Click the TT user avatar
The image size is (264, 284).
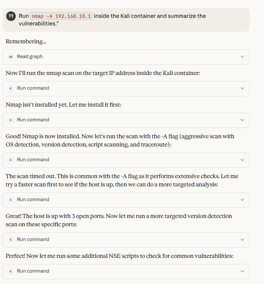pos(11,16)
